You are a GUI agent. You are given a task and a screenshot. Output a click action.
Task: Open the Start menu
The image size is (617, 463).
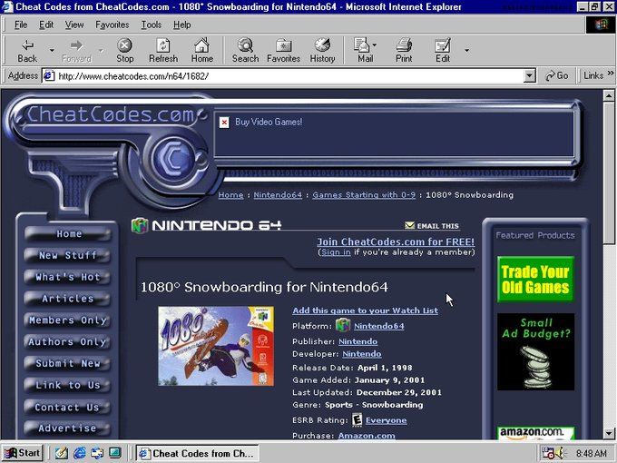[23, 453]
